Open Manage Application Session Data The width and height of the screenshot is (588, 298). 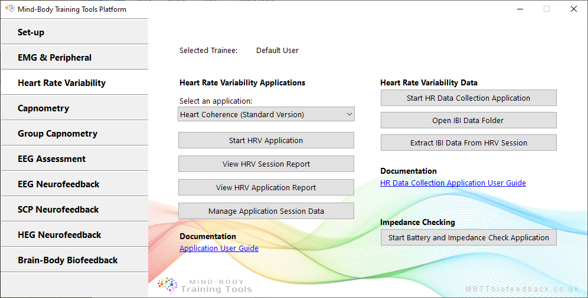266,211
